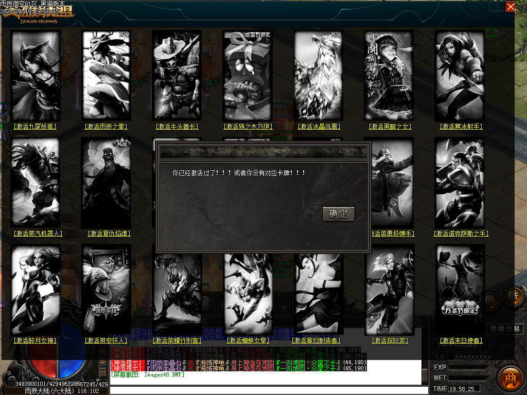Click the broadcast speaker icon beside the chat panel
527x395 pixels.
[x=102, y=371]
